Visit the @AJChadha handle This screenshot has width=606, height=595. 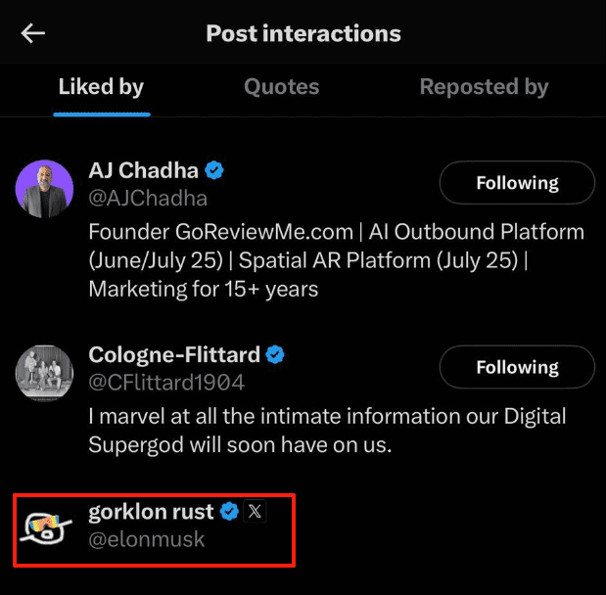click(148, 199)
